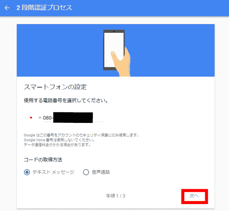Click the 音声通話 option label
This screenshot has height=211, width=229.
point(101,172)
